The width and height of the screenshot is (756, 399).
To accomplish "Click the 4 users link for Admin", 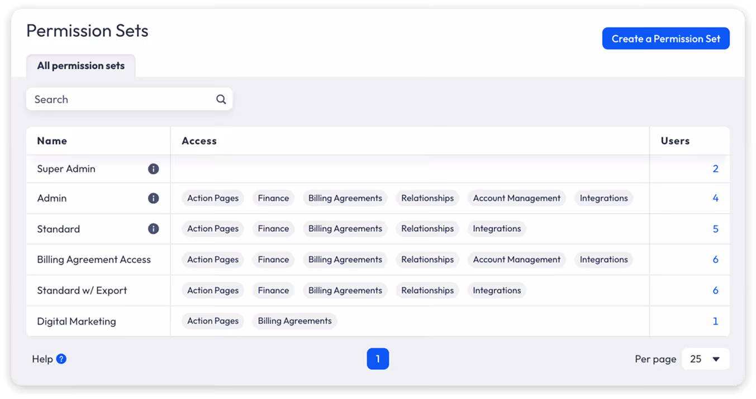I will coord(715,198).
